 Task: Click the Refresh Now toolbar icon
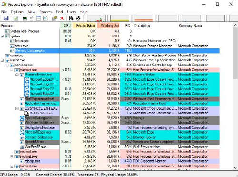coord(16,19)
